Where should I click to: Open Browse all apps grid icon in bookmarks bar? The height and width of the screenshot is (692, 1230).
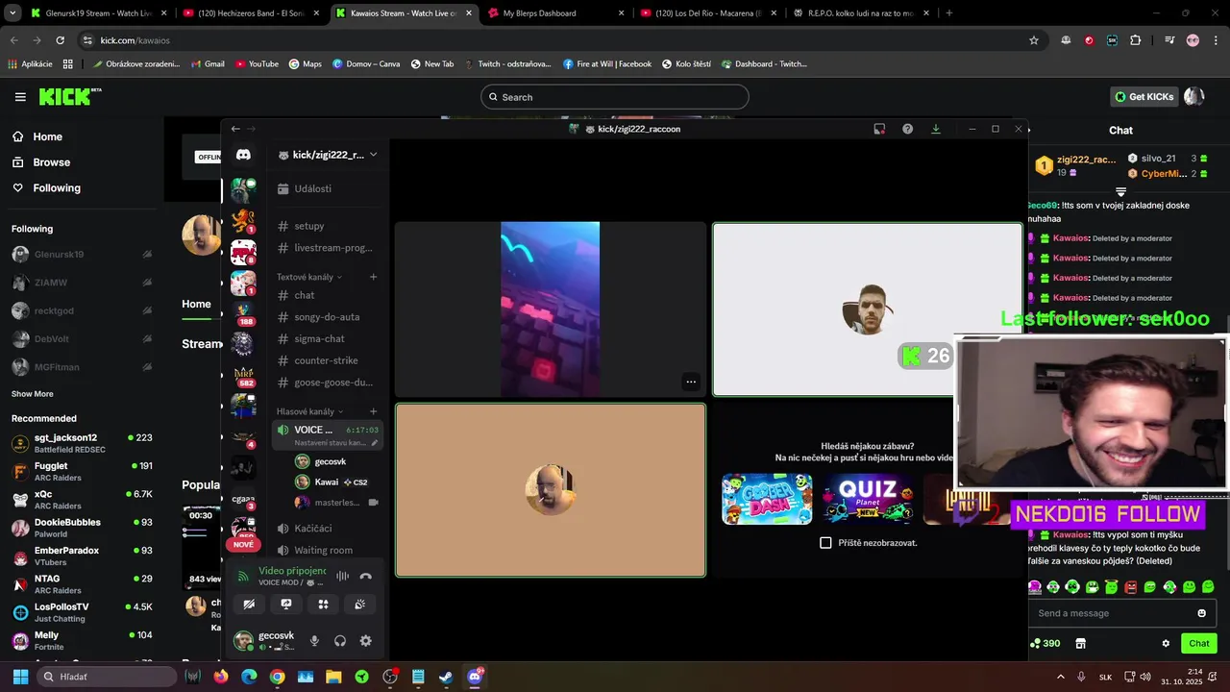click(x=68, y=64)
